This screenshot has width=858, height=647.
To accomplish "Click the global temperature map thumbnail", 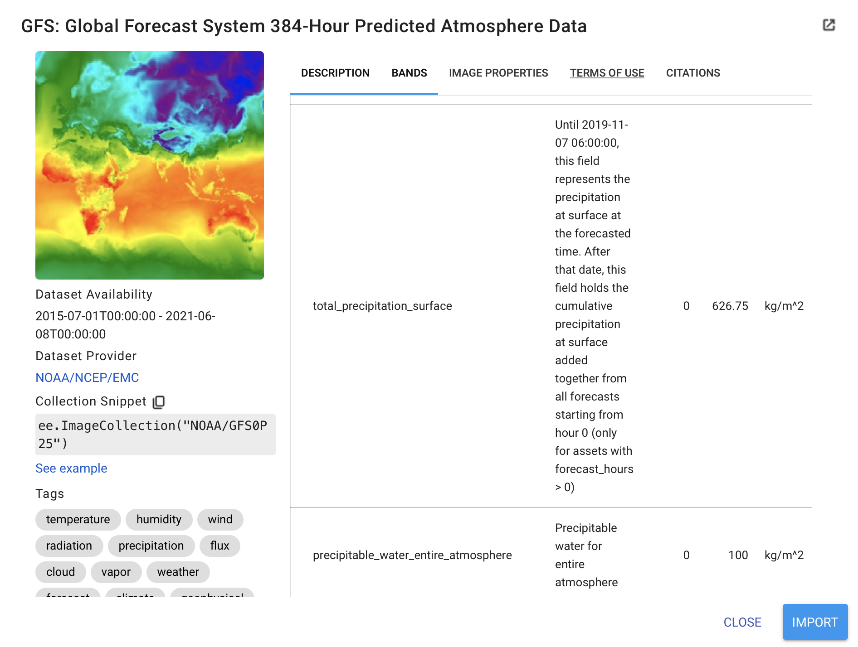I will click(150, 165).
